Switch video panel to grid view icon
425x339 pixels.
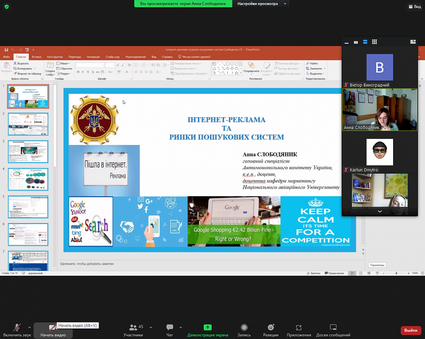pos(374,42)
